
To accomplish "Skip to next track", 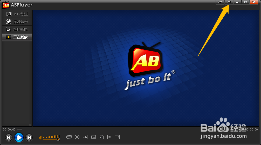I will click(x=29, y=137).
